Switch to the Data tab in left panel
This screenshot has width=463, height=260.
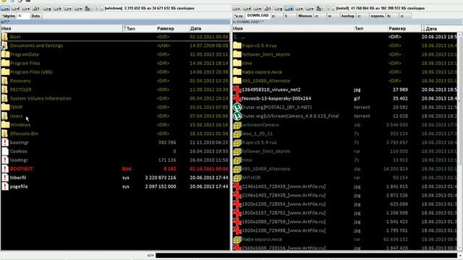[x=35, y=16]
